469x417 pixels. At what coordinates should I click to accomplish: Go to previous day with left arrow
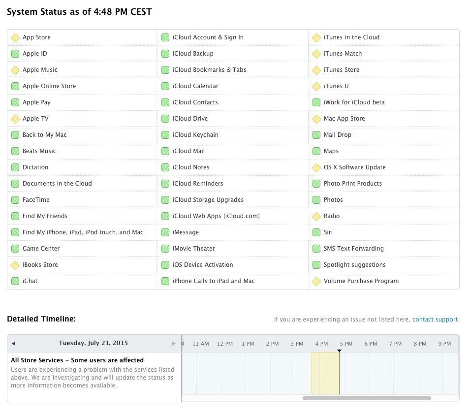click(13, 344)
